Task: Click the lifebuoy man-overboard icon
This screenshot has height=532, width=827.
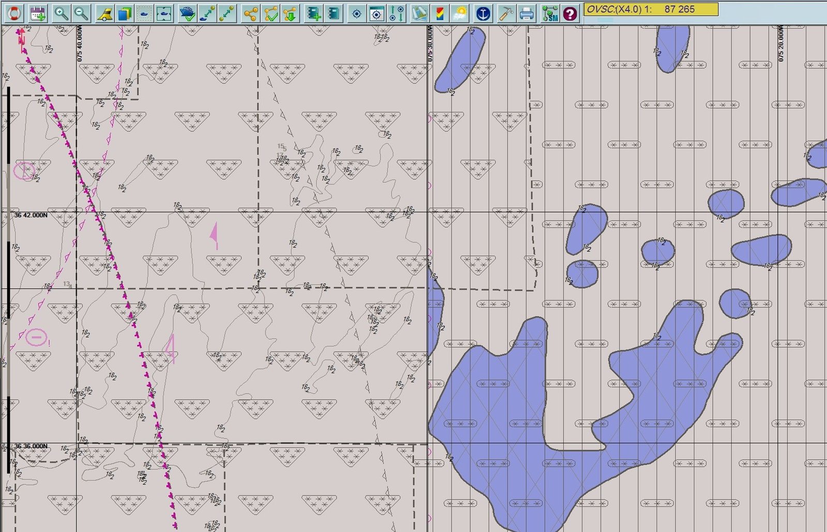Action: (x=13, y=13)
